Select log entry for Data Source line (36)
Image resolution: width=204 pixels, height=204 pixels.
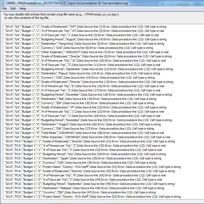(x=81, y=163)
